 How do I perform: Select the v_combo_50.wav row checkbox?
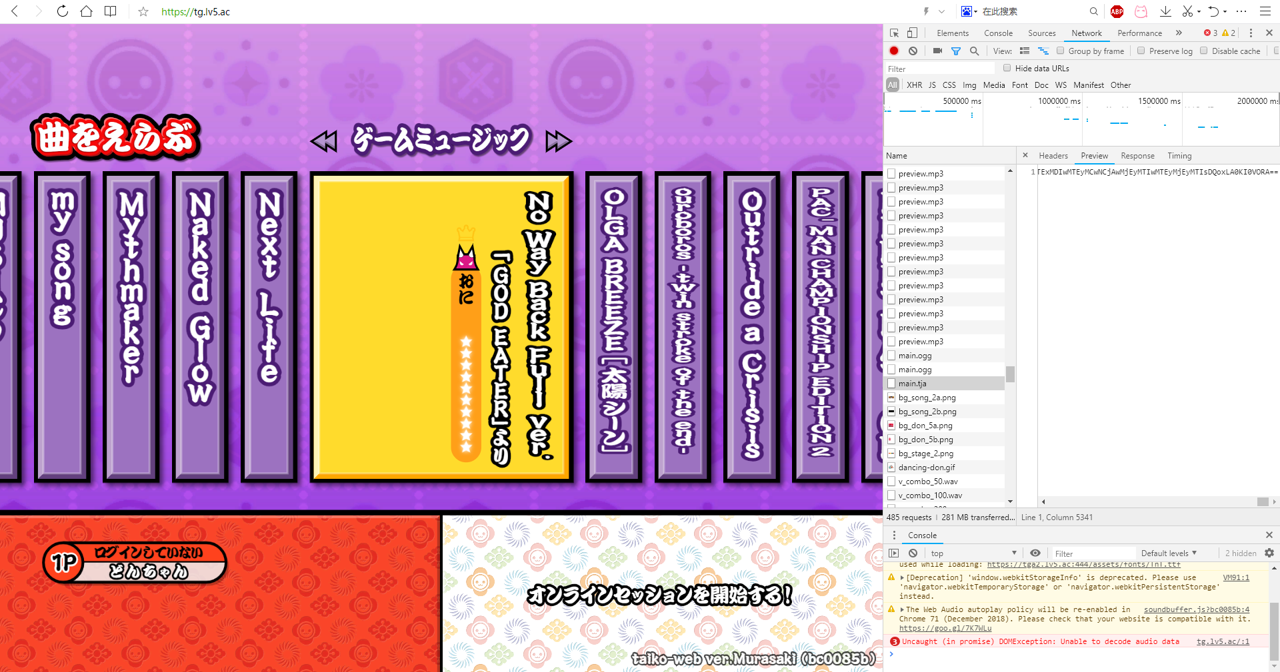pos(891,481)
